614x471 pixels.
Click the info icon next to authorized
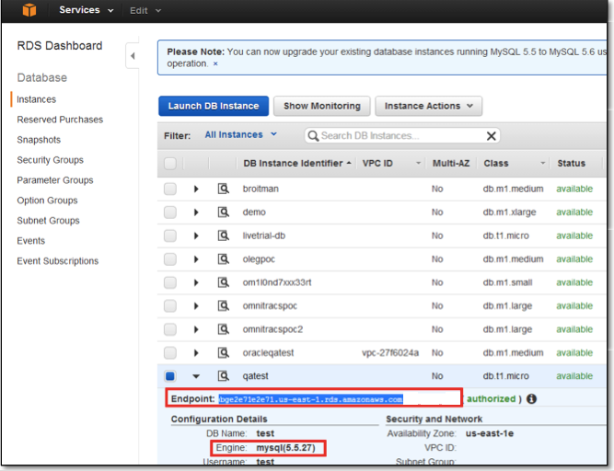pyautogui.click(x=531, y=398)
